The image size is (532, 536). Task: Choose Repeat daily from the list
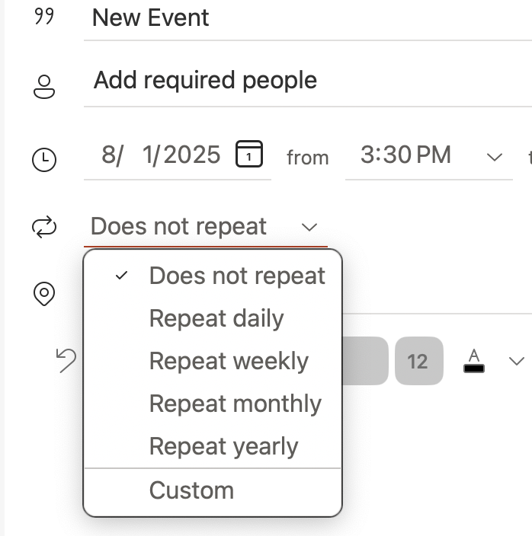pos(216,318)
